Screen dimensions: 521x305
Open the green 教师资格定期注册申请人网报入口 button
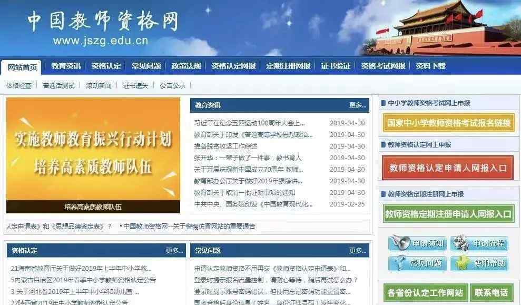pyautogui.click(x=448, y=214)
